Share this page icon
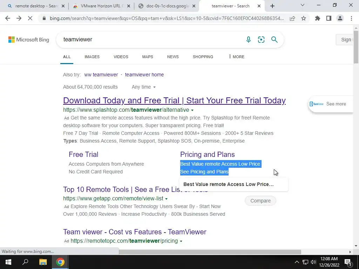 pyautogui.click(x=292, y=19)
